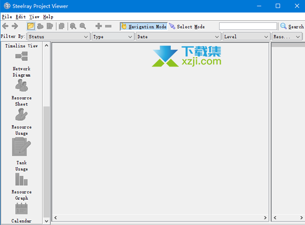Viewport: 305px width, 225px height.
Task: Maximize the Steelray Project Viewer window
Action: (278, 6)
